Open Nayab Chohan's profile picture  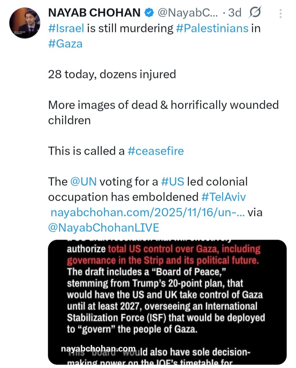coord(24,22)
